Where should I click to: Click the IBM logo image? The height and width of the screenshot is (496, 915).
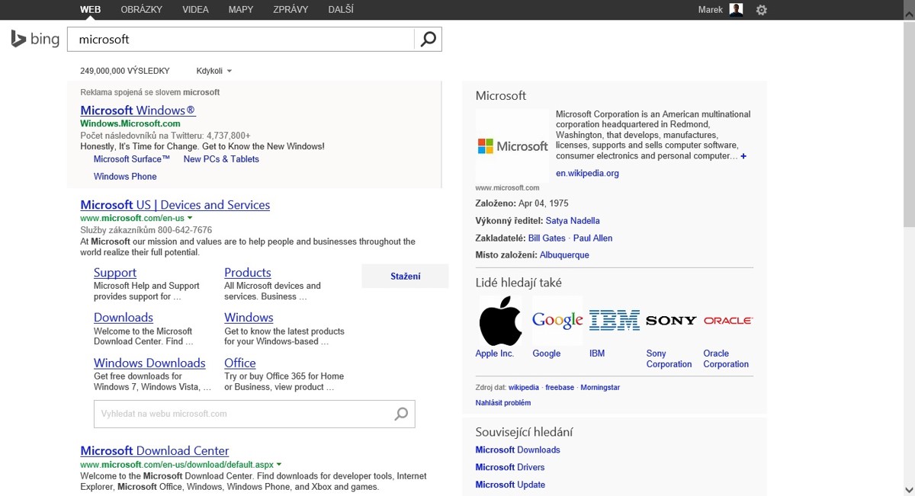click(x=615, y=321)
